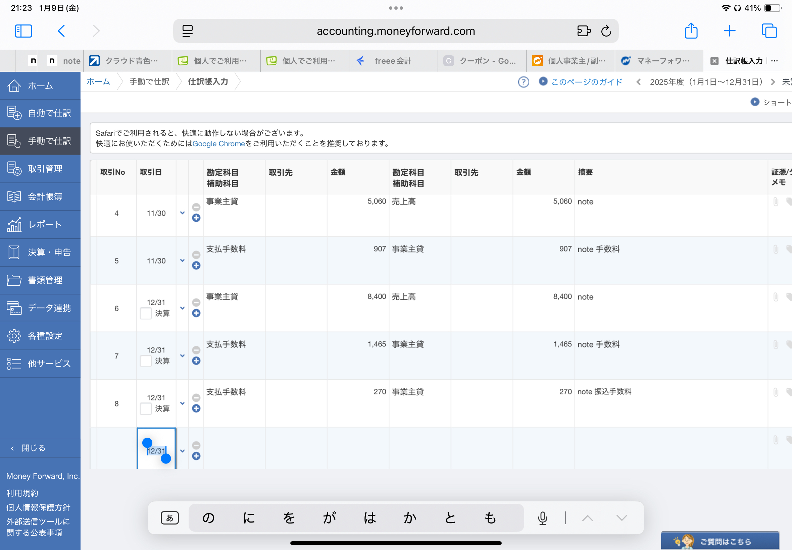792x550 pixels.
Task: Attach voucher clip icon for row 4
Action: tap(776, 202)
